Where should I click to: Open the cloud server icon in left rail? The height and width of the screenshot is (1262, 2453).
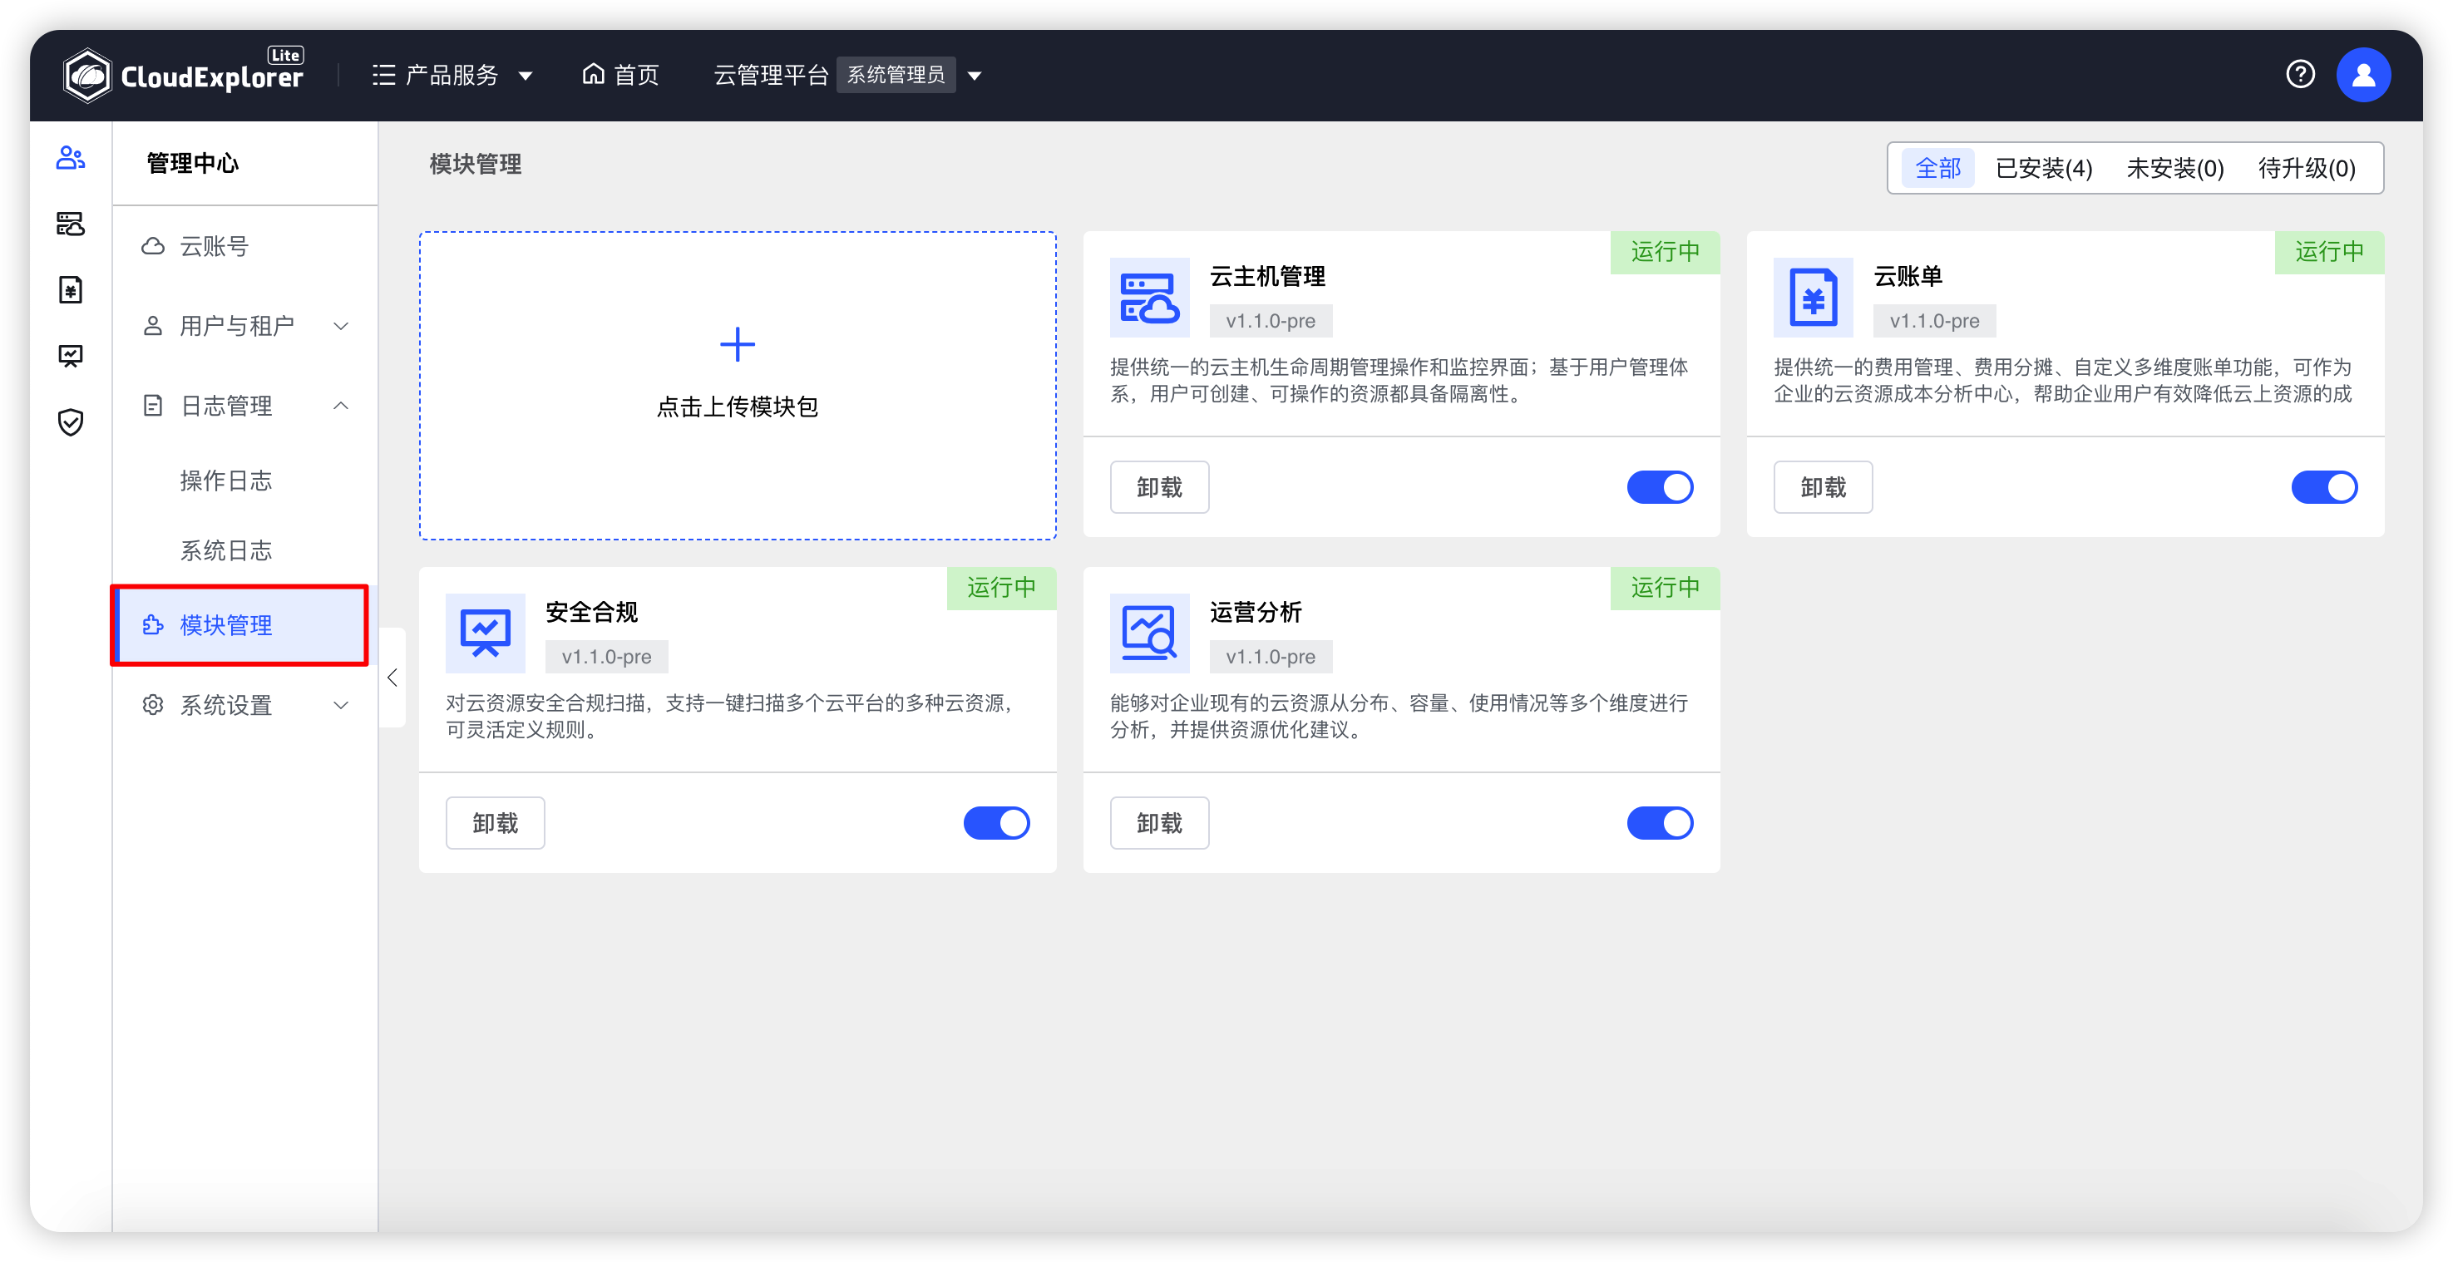[71, 224]
